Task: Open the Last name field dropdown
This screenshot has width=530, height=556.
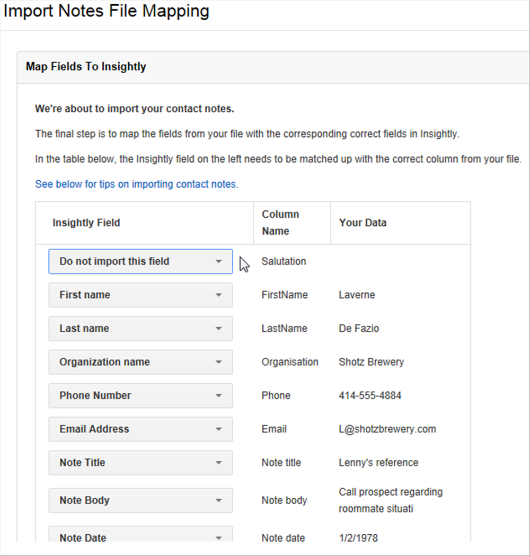Action: pos(140,328)
